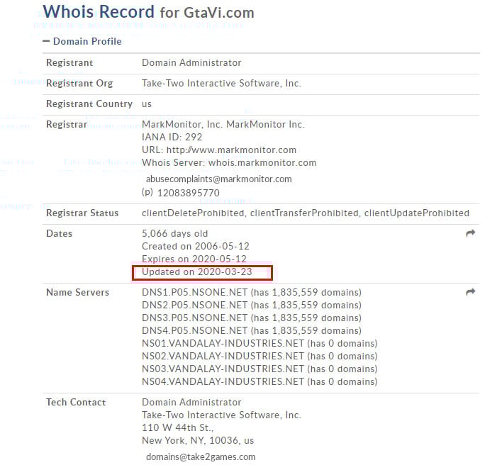Click abusecomplaints@markmonitor.com email

point(218,179)
